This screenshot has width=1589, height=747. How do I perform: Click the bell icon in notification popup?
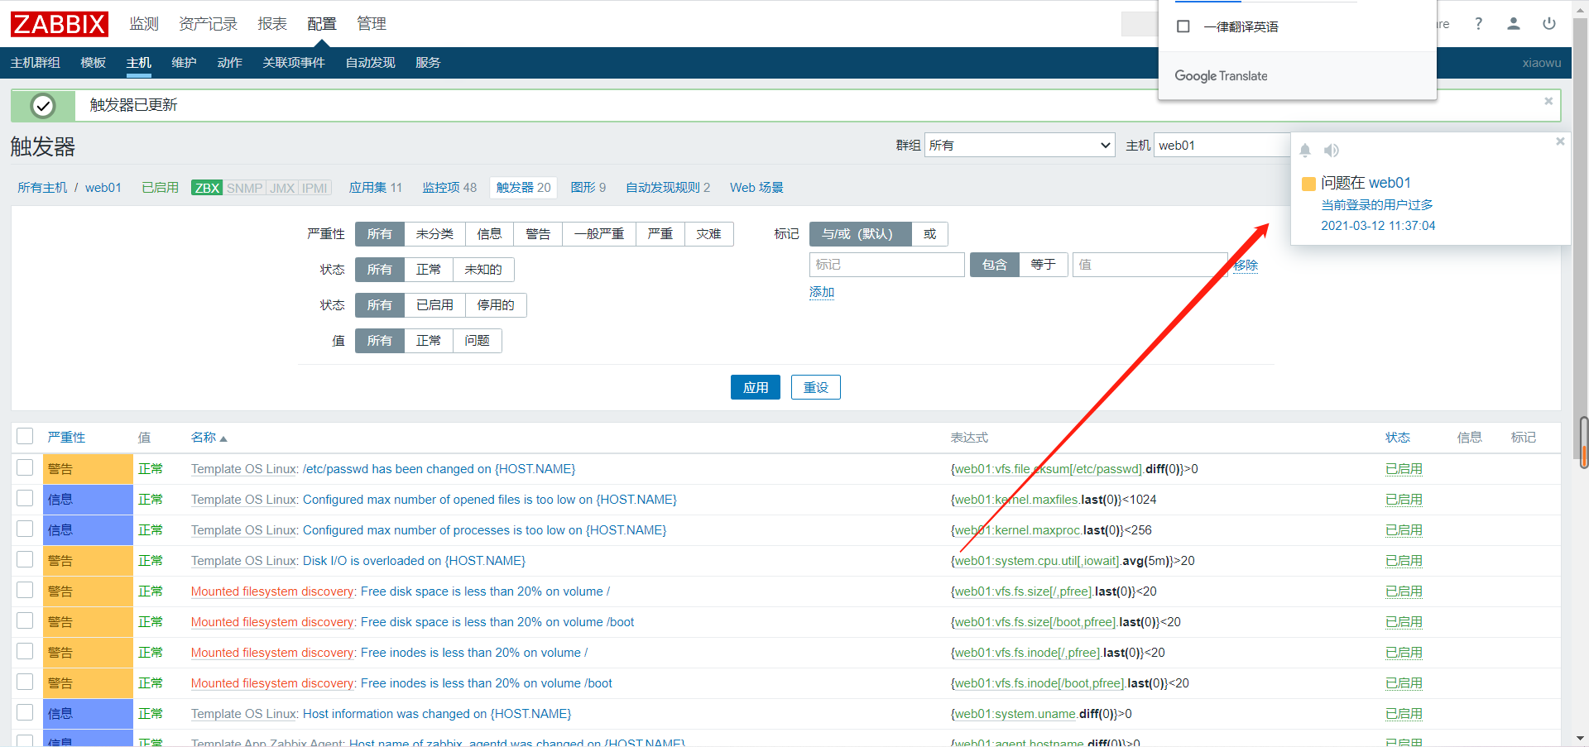(x=1305, y=151)
